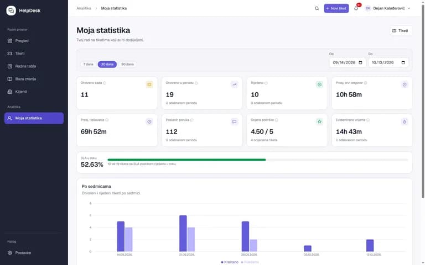Click message icon on Poslanih poruka card
This screenshot has height=265, width=425.
point(235,121)
